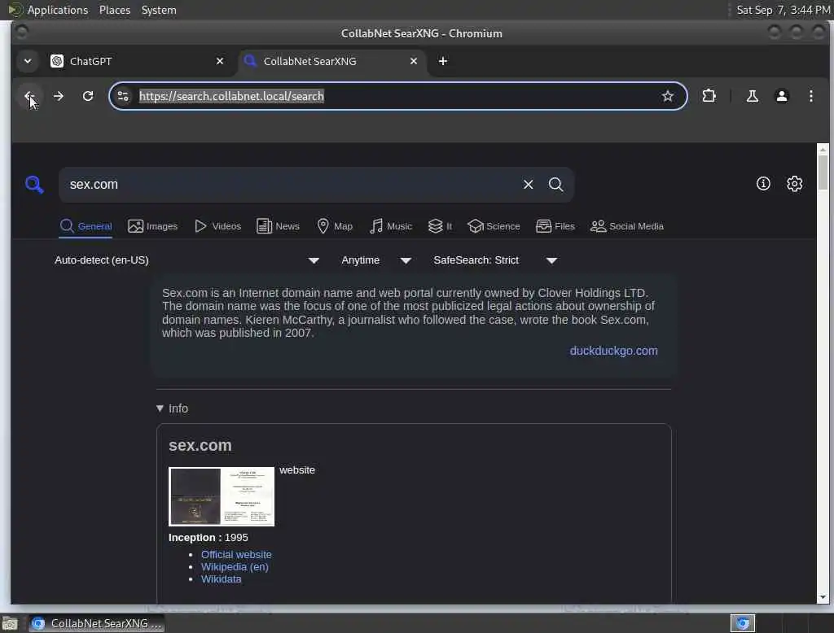The image size is (834, 633).
Task: Open the Anytime time range dropdown
Action: tap(376, 260)
